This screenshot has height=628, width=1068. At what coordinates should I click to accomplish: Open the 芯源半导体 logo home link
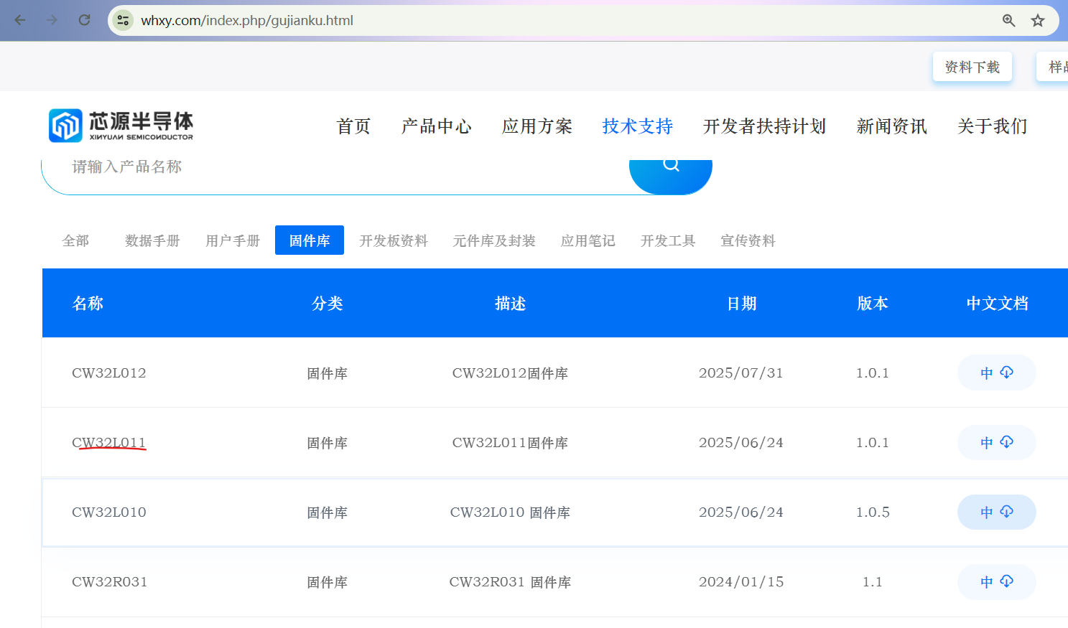coord(121,126)
